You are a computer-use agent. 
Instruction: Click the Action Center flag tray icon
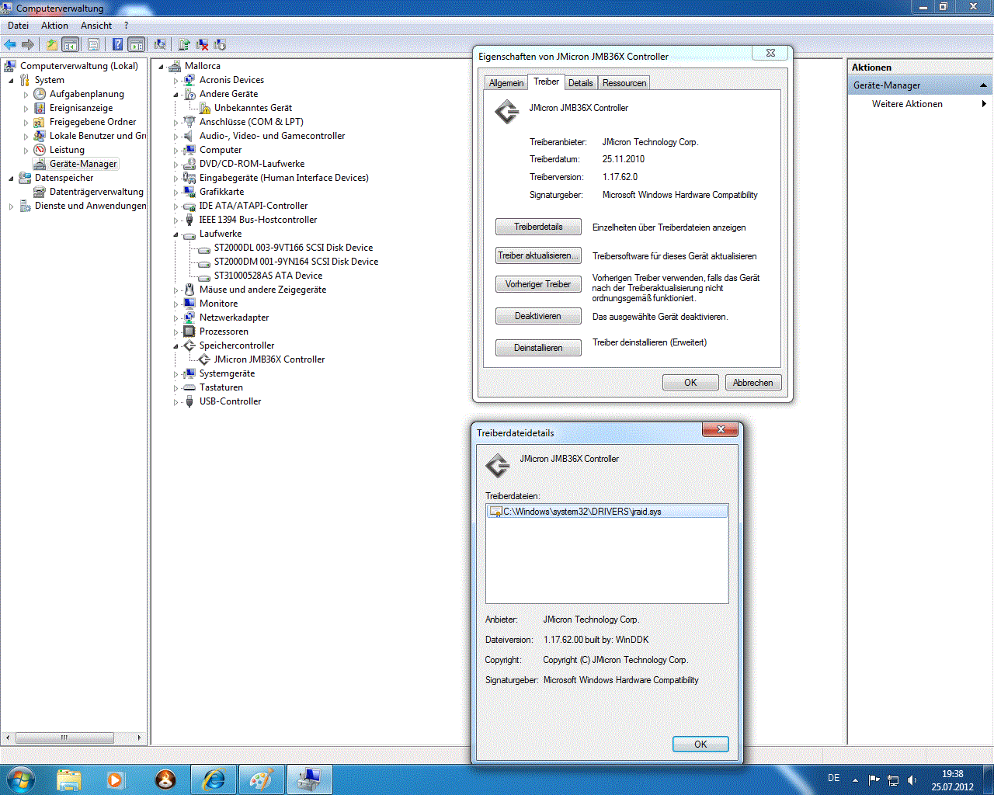pyautogui.click(x=874, y=779)
